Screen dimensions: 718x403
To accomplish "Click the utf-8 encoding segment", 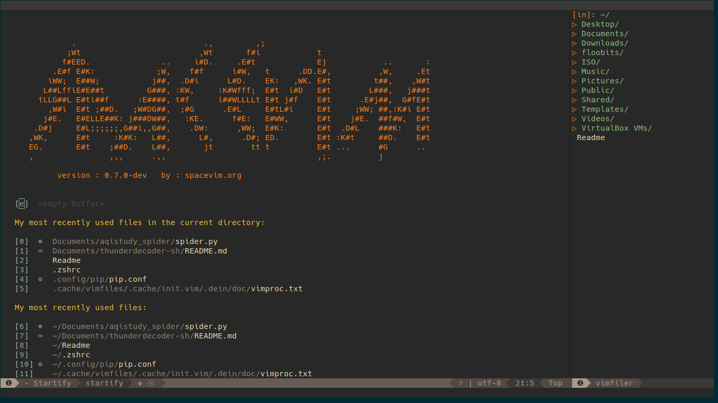I will coord(489,383).
